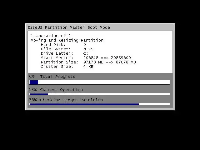
Task: Click the Current Operation progress bar
Action: [x=99, y=94]
